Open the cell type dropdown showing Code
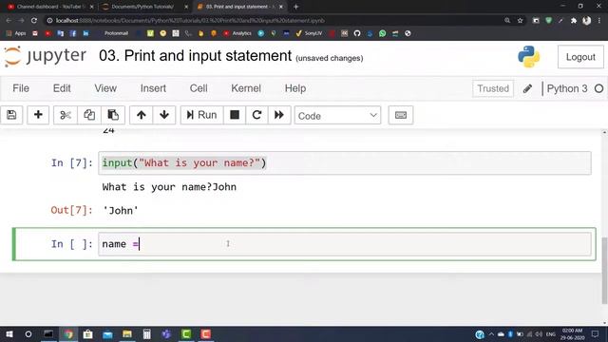 337,116
